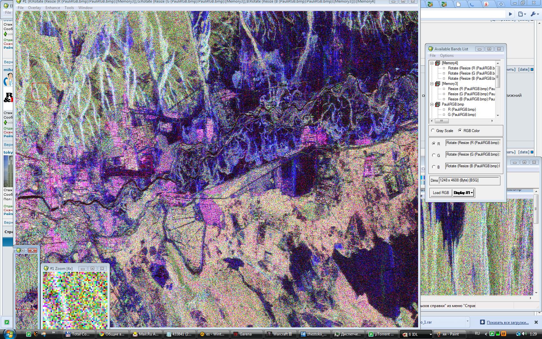Open Total Commander from the taskbar
The height and width of the screenshot is (339, 542).
click(x=79, y=334)
